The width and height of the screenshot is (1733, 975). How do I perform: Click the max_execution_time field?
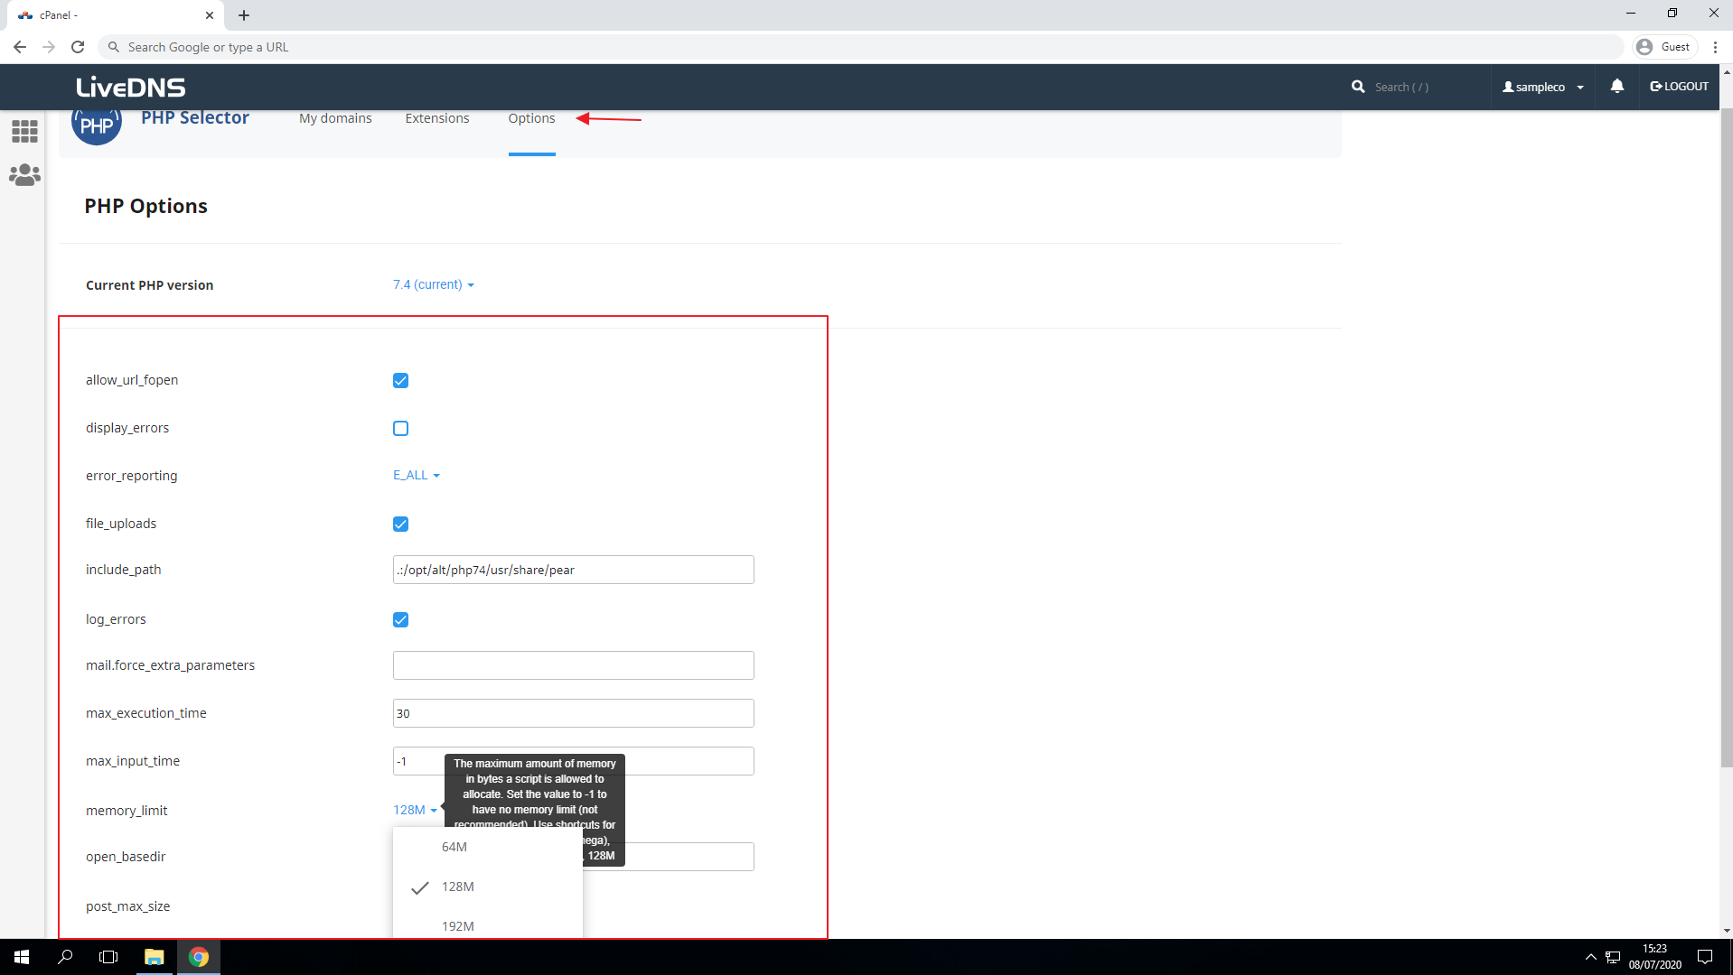pos(574,713)
